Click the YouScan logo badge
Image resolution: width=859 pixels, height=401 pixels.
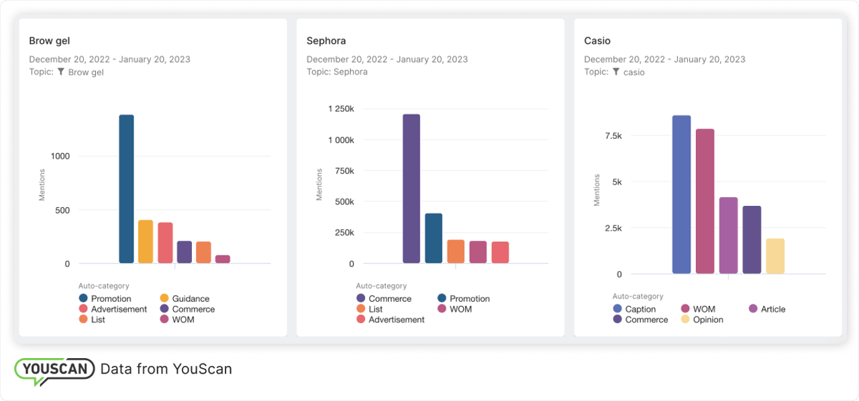54,369
